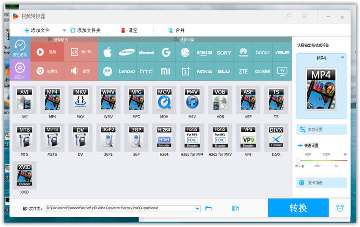
Task: Start conversion with 转换 button
Action: [x=298, y=208]
